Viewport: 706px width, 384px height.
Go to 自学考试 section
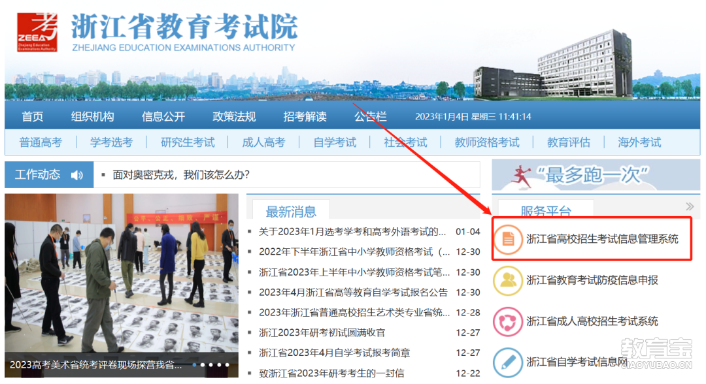pos(335,142)
